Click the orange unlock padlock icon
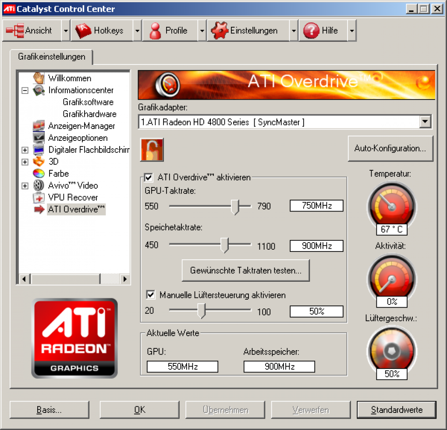 152,150
